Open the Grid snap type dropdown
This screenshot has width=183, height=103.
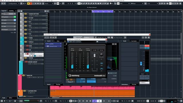click(x=125, y=3)
